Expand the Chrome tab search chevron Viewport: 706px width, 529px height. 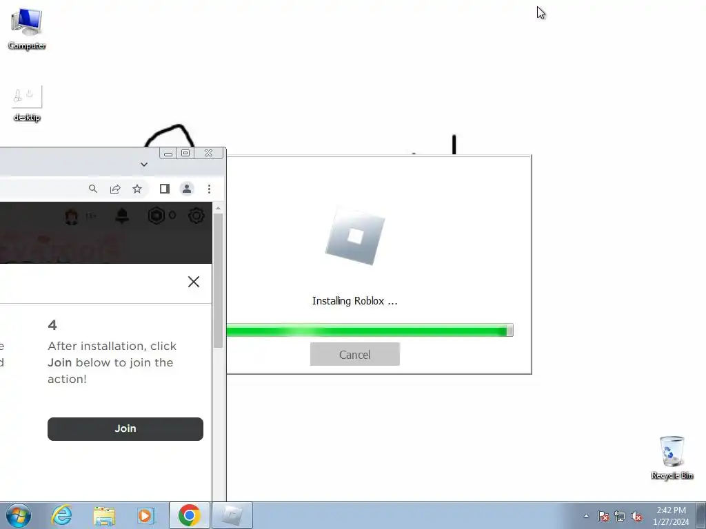click(x=144, y=165)
